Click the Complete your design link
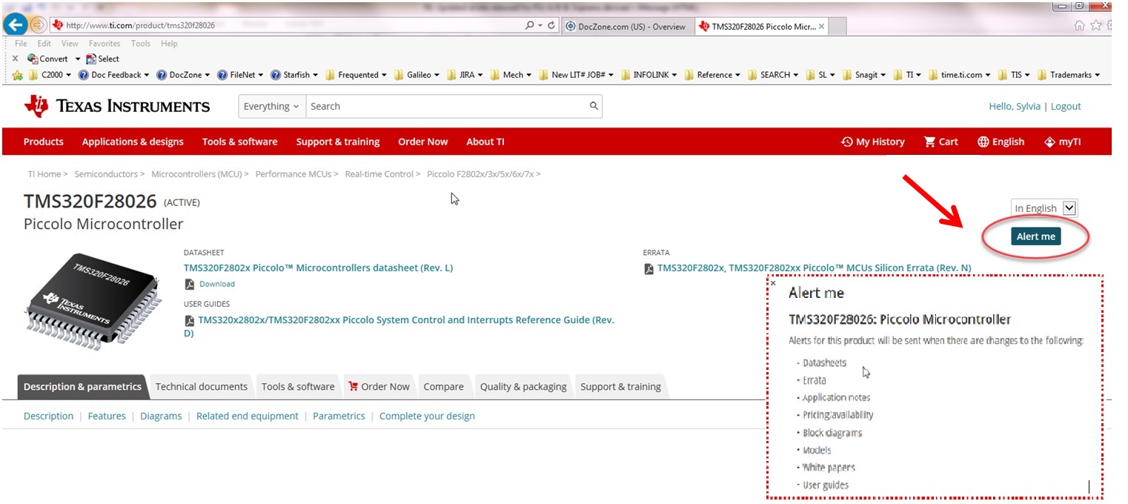Viewport: 1128px width, 504px height. (427, 417)
